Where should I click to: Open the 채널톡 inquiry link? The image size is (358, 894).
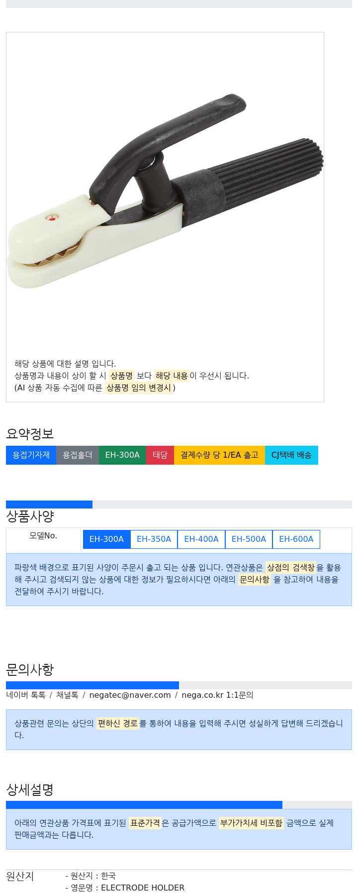click(67, 695)
